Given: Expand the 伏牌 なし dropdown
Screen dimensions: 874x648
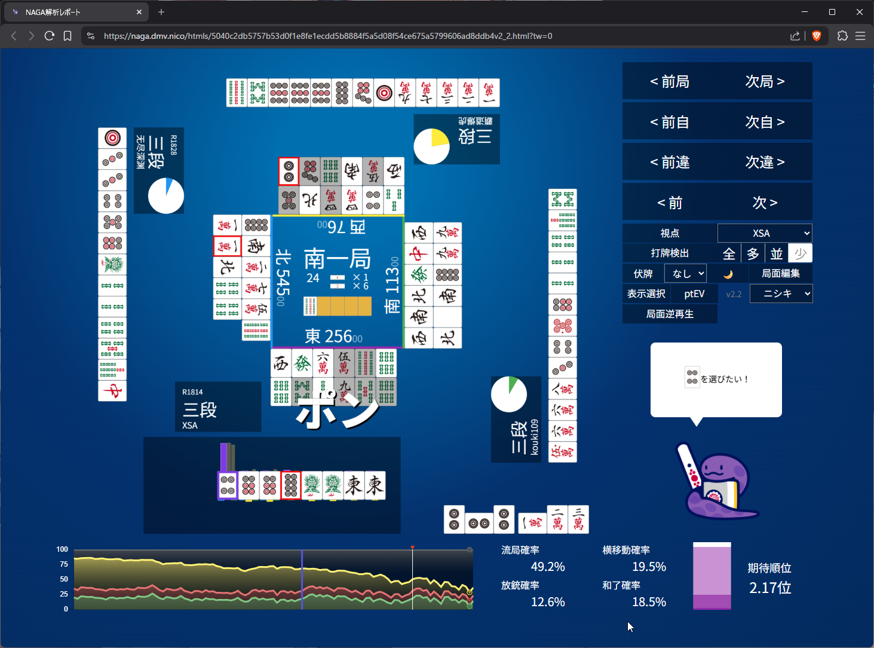Looking at the screenshot, I should 685,274.
